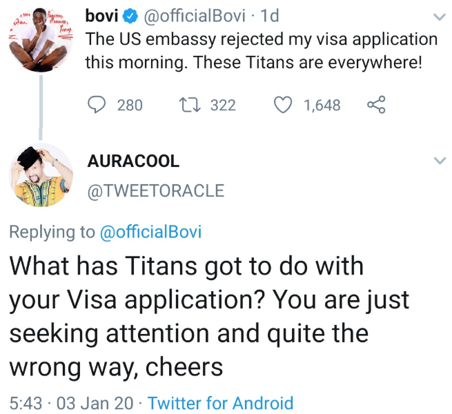
Task: Expand options chevron on bovi's tweet
Action: click(439, 16)
